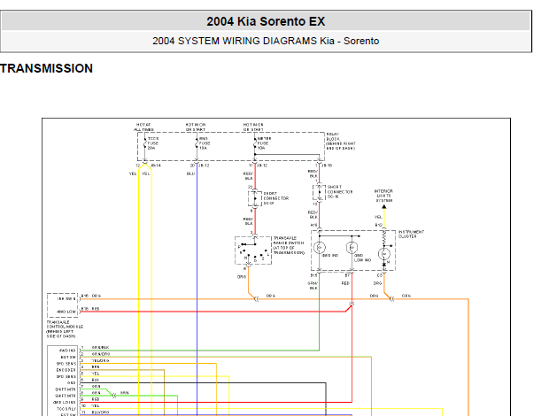Select the ENG FUSE 10A label
Image resolution: width=549 pixels, height=416 pixels.
205,143
